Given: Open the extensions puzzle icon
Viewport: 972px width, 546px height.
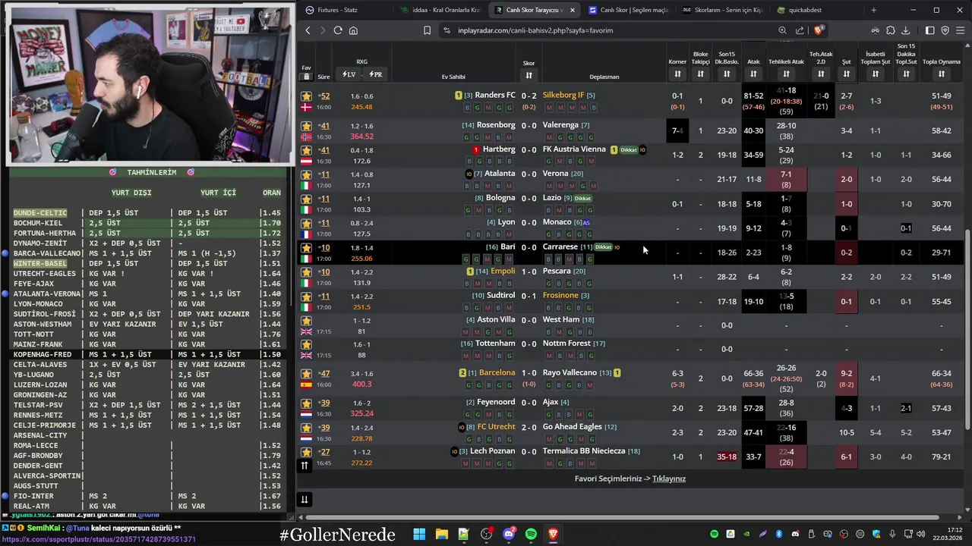Looking at the screenshot, I should [891, 30].
